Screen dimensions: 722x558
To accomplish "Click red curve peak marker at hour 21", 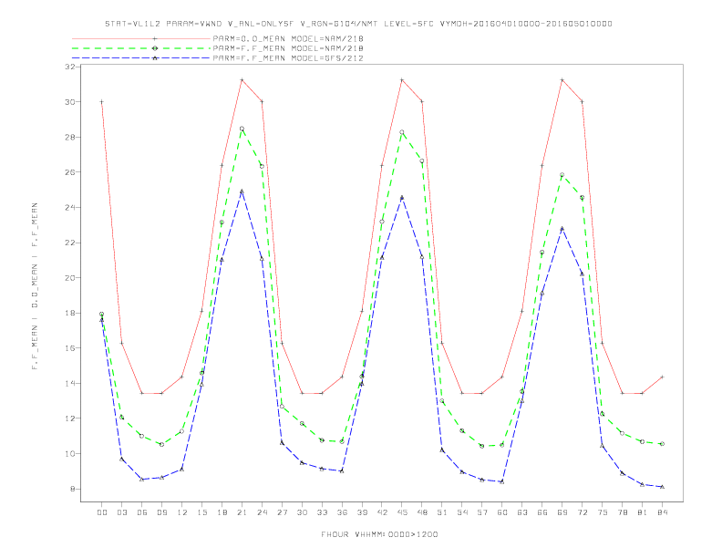I will point(242,80).
